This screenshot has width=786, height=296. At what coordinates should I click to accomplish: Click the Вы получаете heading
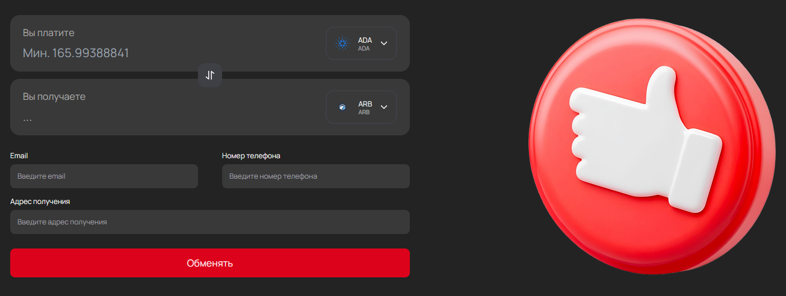coord(54,96)
